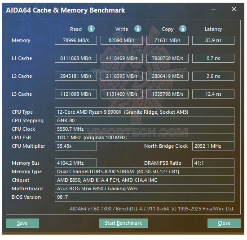Click the CPU Type field Ryzen 9 9900X
The height and width of the screenshot is (240, 247).
click(145, 112)
